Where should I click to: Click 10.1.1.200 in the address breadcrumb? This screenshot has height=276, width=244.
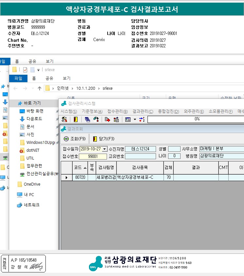point(86,88)
